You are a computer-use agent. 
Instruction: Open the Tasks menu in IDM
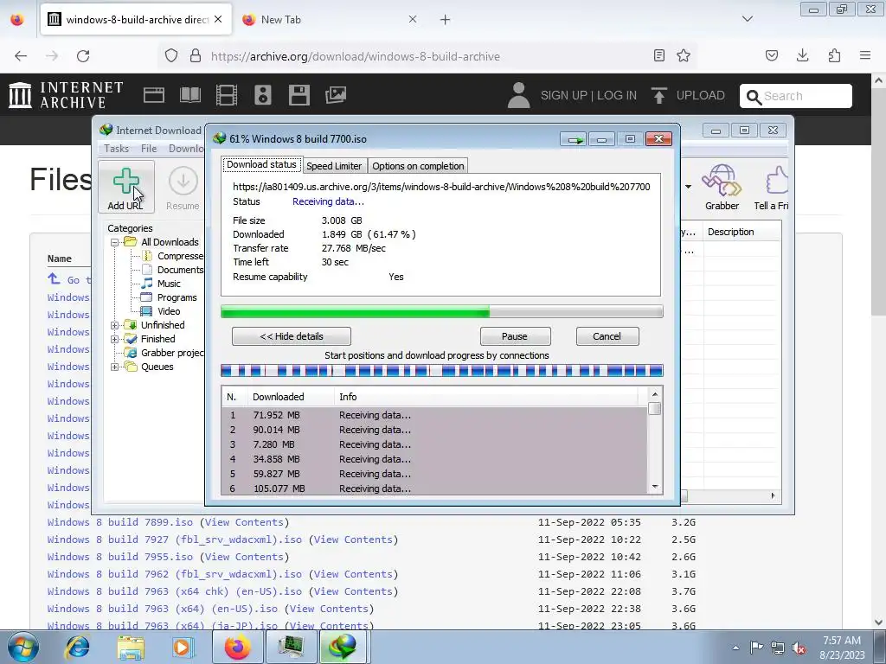(117, 149)
